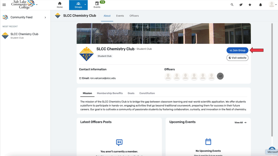Viewport: 278px width, 156px height.
Task: Open notifications bell icon
Action: pos(261,5)
